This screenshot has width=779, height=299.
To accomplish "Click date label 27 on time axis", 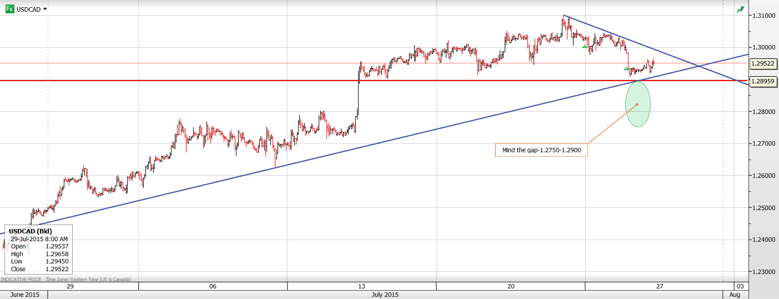I will 660,286.
